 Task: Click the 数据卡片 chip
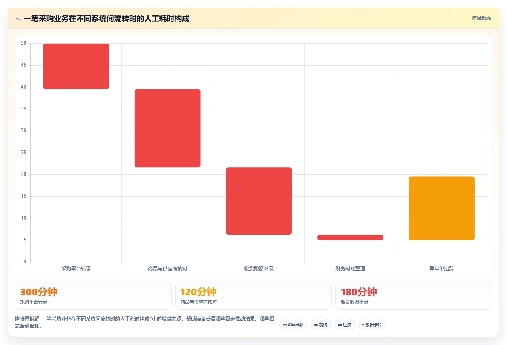pyautogui.click(x=372, y=325)
